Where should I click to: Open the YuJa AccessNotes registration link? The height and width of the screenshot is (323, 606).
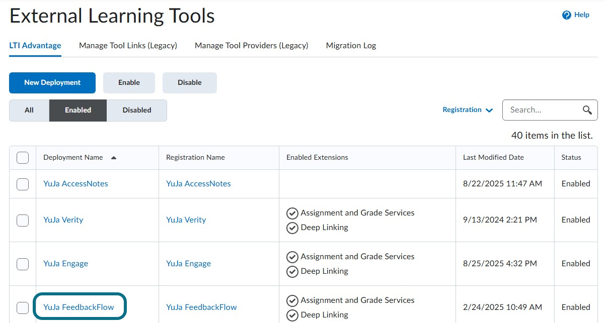(198, 184)
